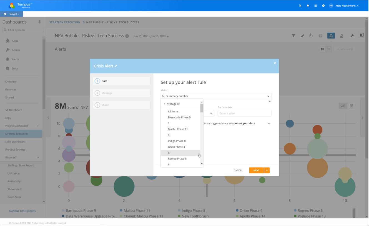Open Alerts in the sidebar
Screen dimensions: 369x226
click(x=15, y=59)
